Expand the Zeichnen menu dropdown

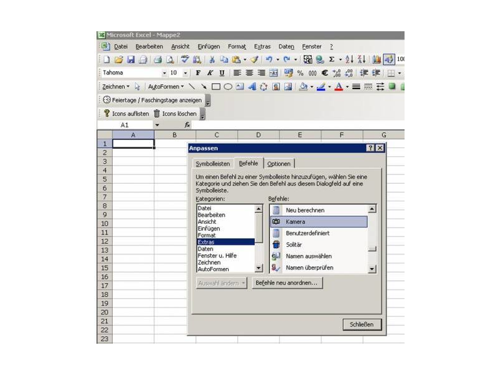116,86
